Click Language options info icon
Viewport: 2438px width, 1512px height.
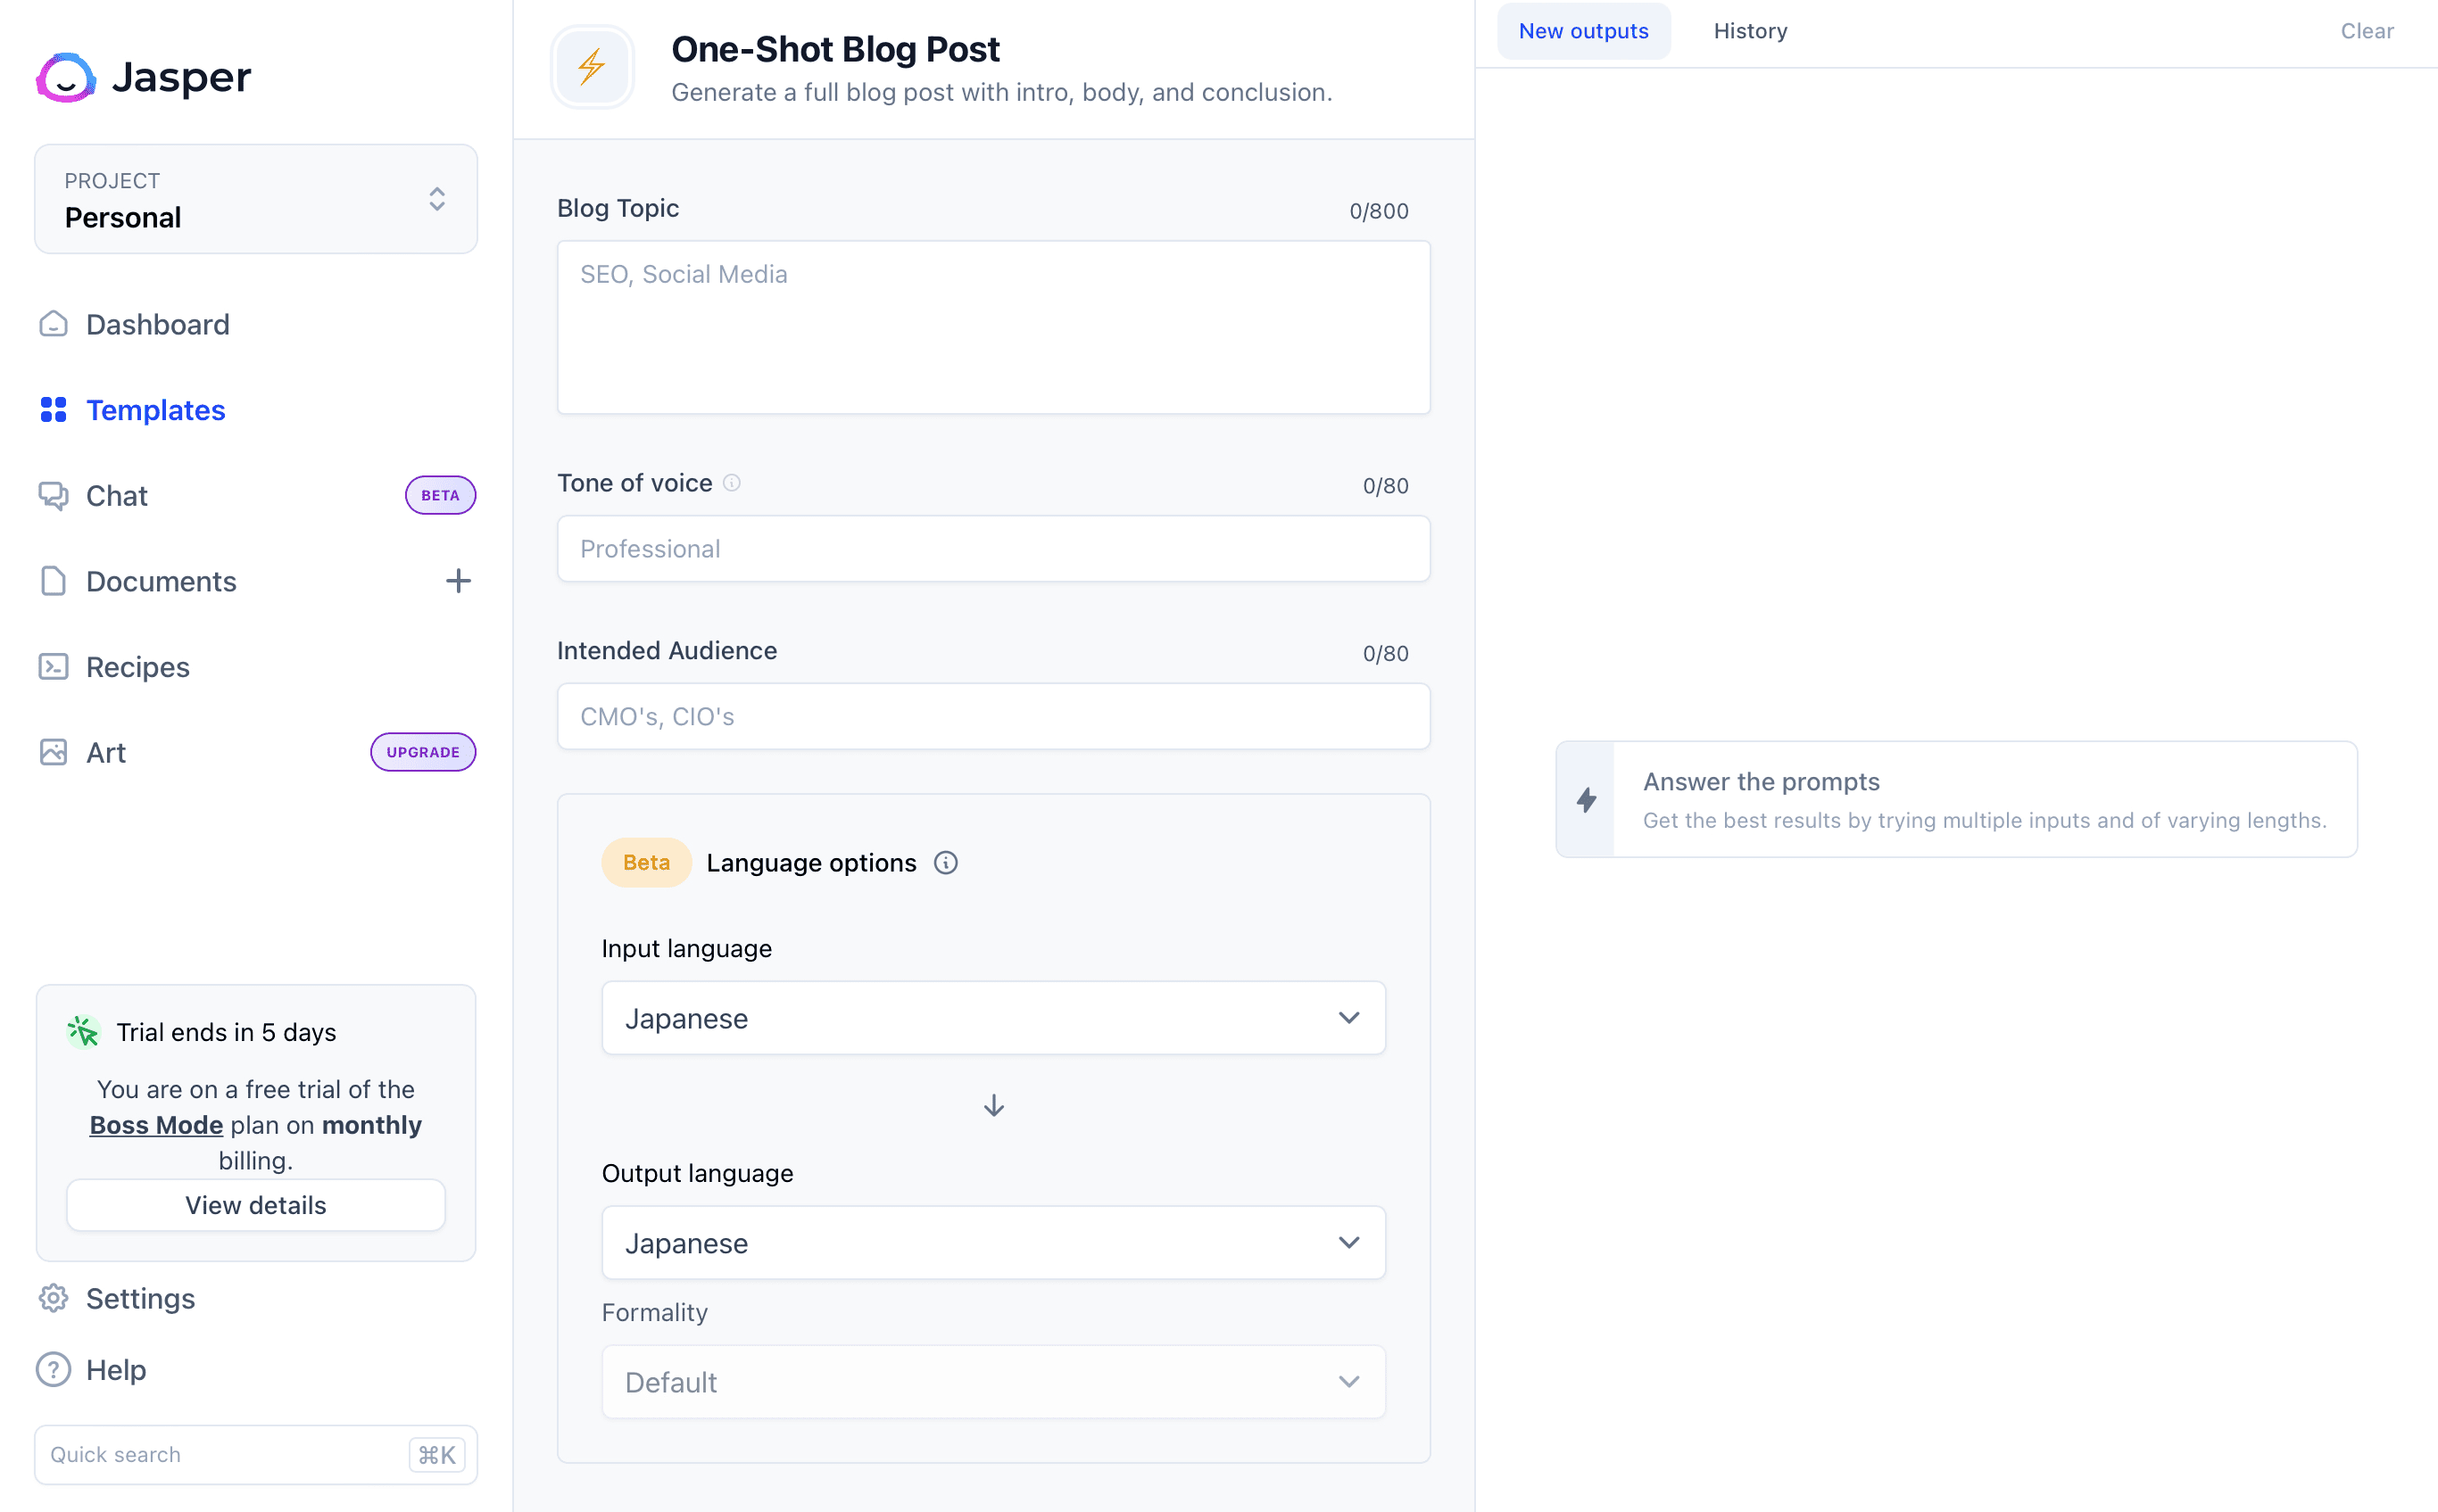[945, 863]
